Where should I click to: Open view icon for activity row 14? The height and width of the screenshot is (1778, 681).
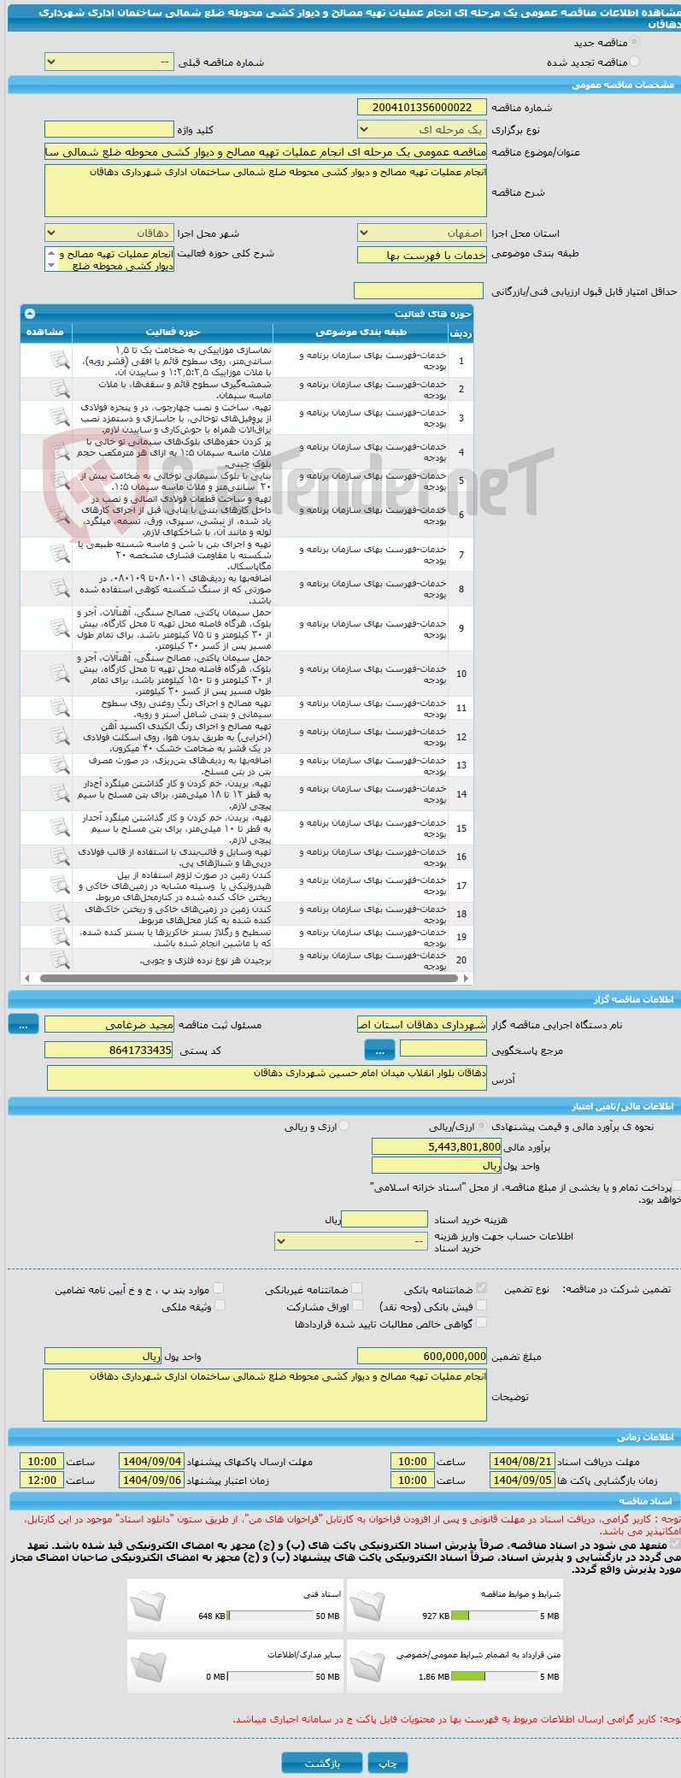click(x=60, y=793)
